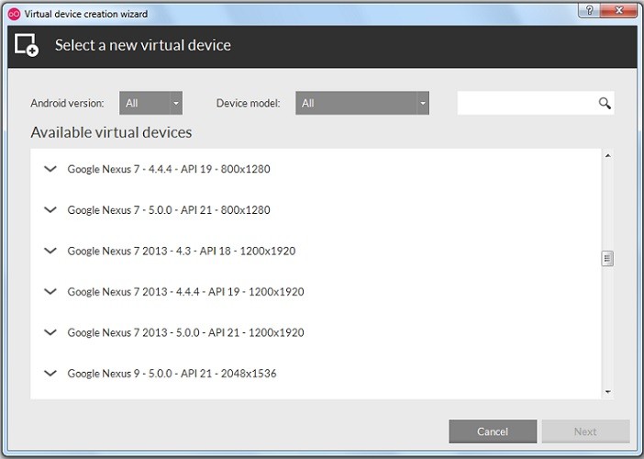The height and width of the screenshot is (459, 644).
Task: Select Google Nexus 7 2013 - 4.3 - API 18 device
Action: pos(182,251)
